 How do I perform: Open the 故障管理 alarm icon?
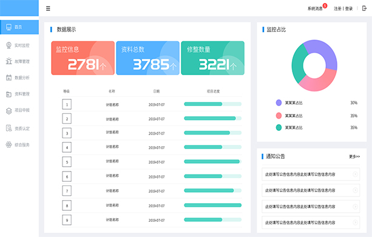point(8,61)
